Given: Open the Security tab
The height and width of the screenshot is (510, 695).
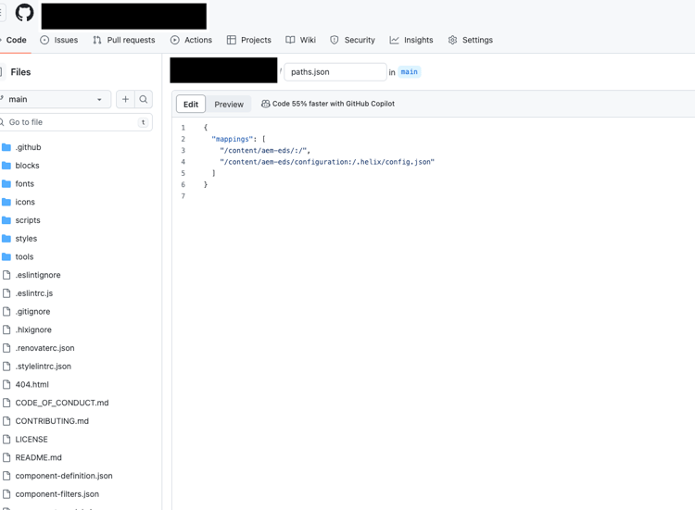Looking at the screenshot, I should pyautogui.click(x=352, y=40).
